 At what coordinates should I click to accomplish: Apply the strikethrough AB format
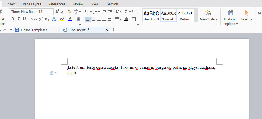33,19
